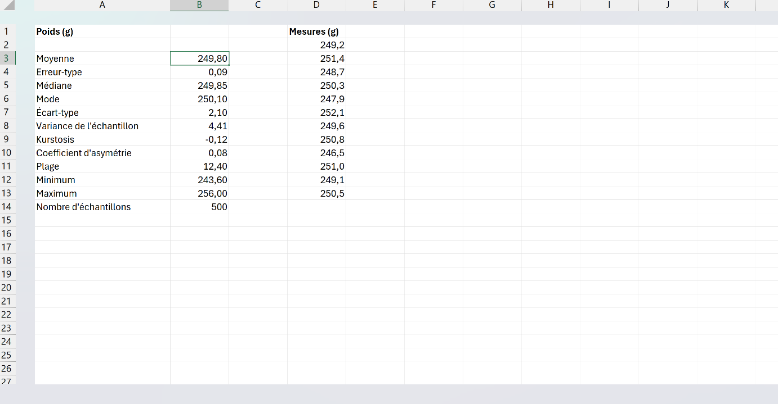The height and width of the screenshot is (404, 778).
Task: Click the 'Mode' label cell
Action: coord(102,99)
